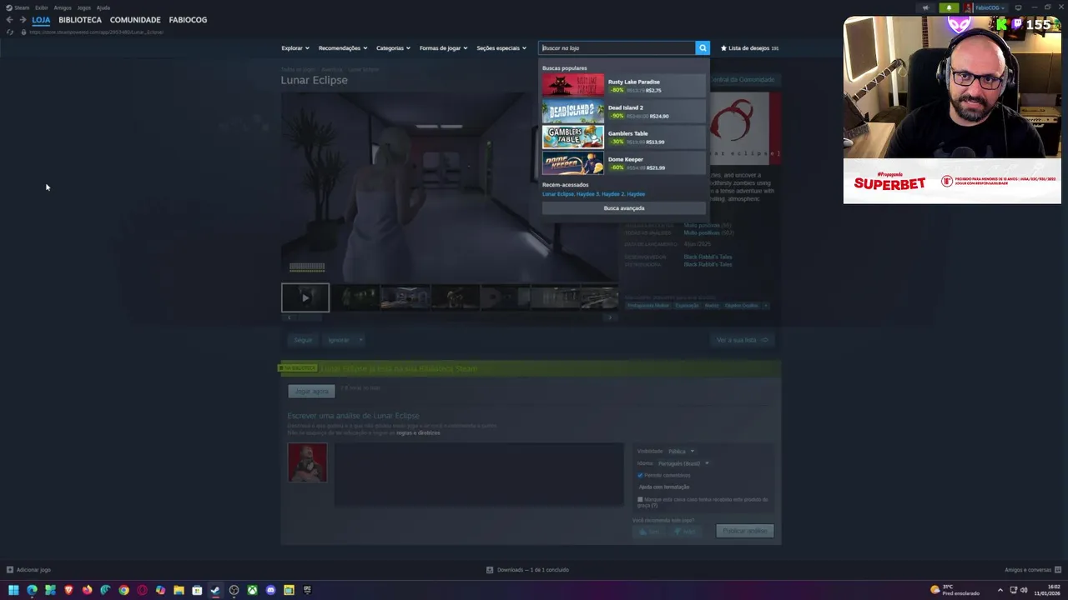Open the Ajuda com formatação link
This screenshot has height=600, width=1068.
click(664, 487)
